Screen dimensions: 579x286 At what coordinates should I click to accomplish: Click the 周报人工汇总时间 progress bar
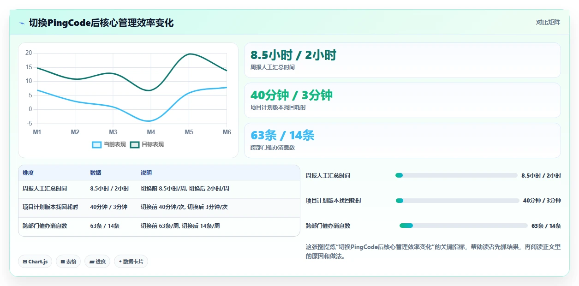click(x=456, y=175)
